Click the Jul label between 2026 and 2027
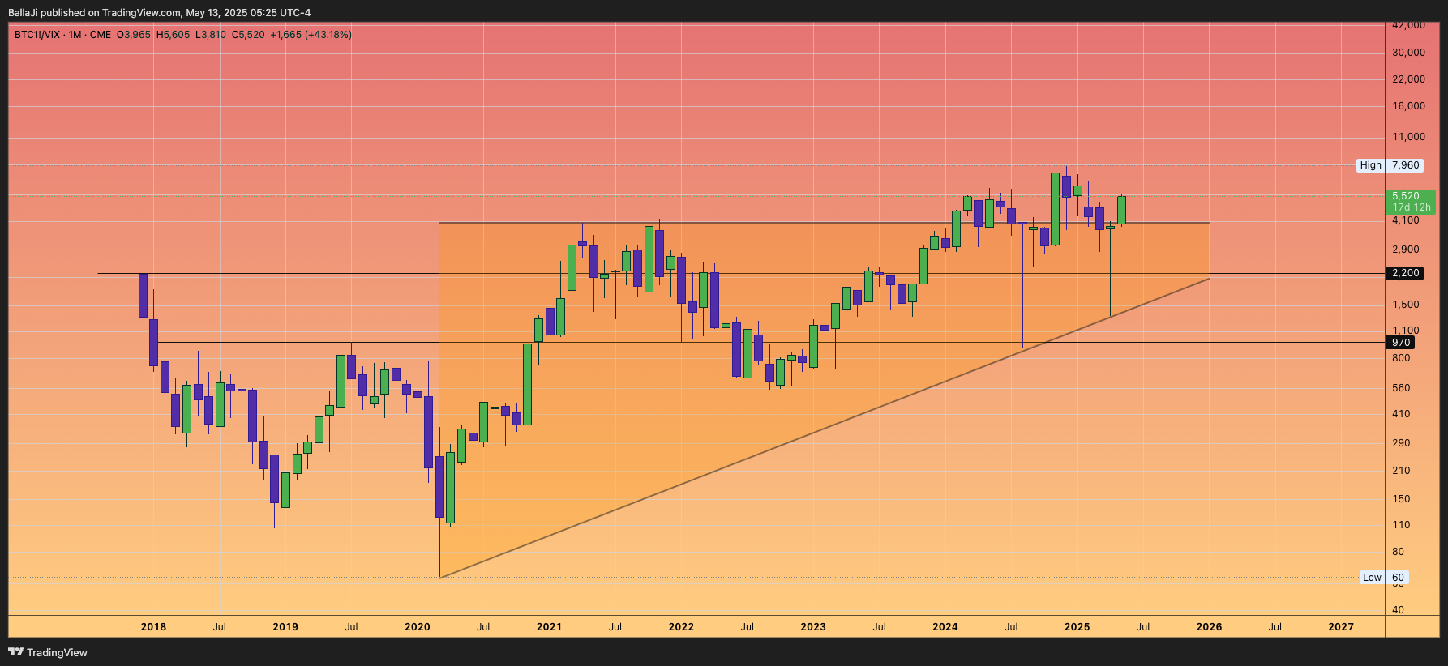 [1275, 627]
